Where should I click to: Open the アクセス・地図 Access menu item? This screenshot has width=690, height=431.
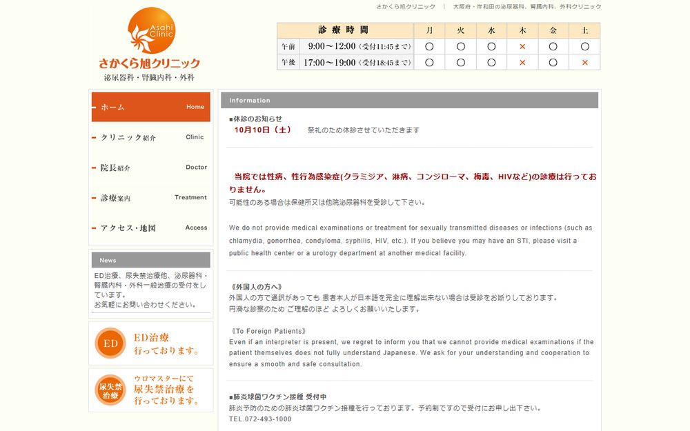coord(151,228)
